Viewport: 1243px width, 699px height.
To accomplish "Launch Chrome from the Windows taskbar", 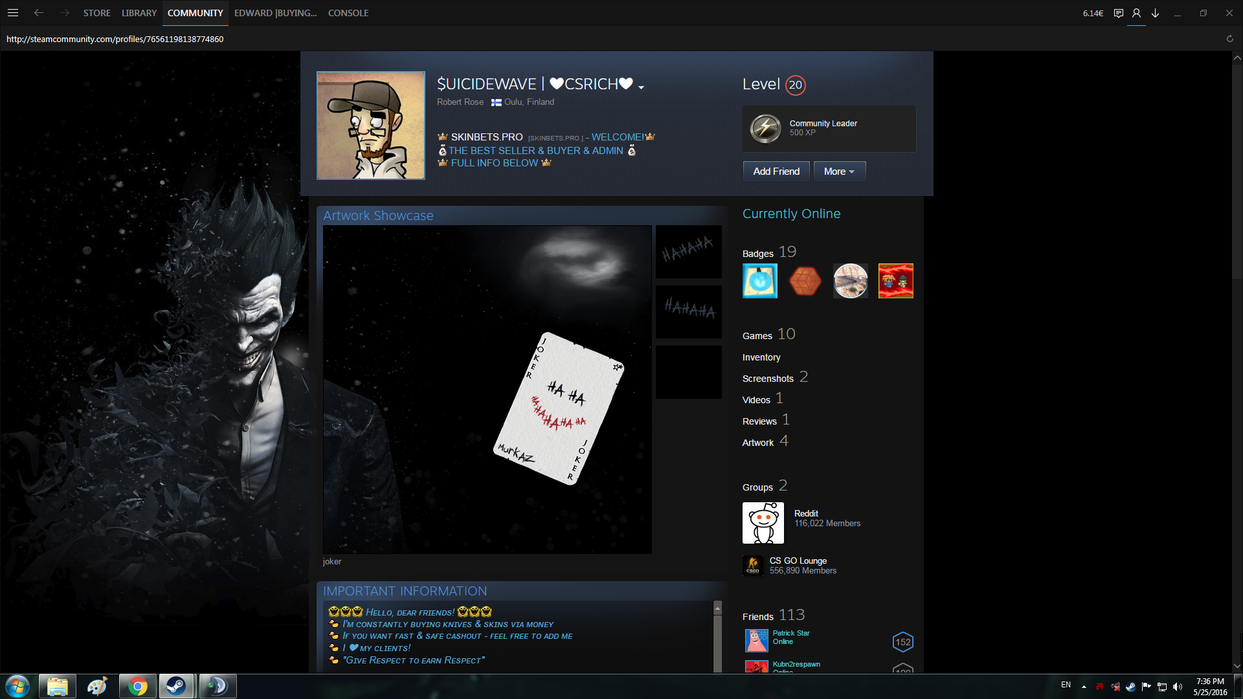I will (x=137, y=686).
